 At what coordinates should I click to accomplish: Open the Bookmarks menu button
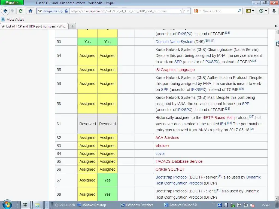click(250, 11)
